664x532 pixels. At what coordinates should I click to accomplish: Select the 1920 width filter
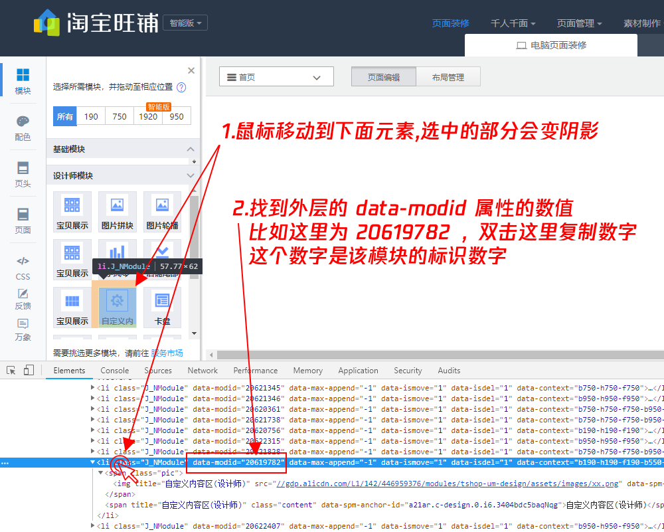click(x=147, y=116)
